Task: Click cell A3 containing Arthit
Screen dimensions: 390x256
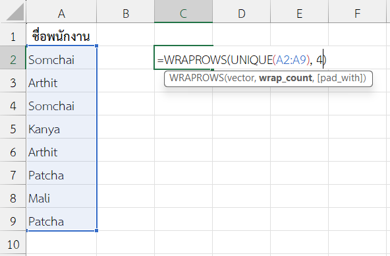Action: (61, 81)
